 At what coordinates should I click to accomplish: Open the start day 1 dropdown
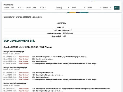pos(22,8)
